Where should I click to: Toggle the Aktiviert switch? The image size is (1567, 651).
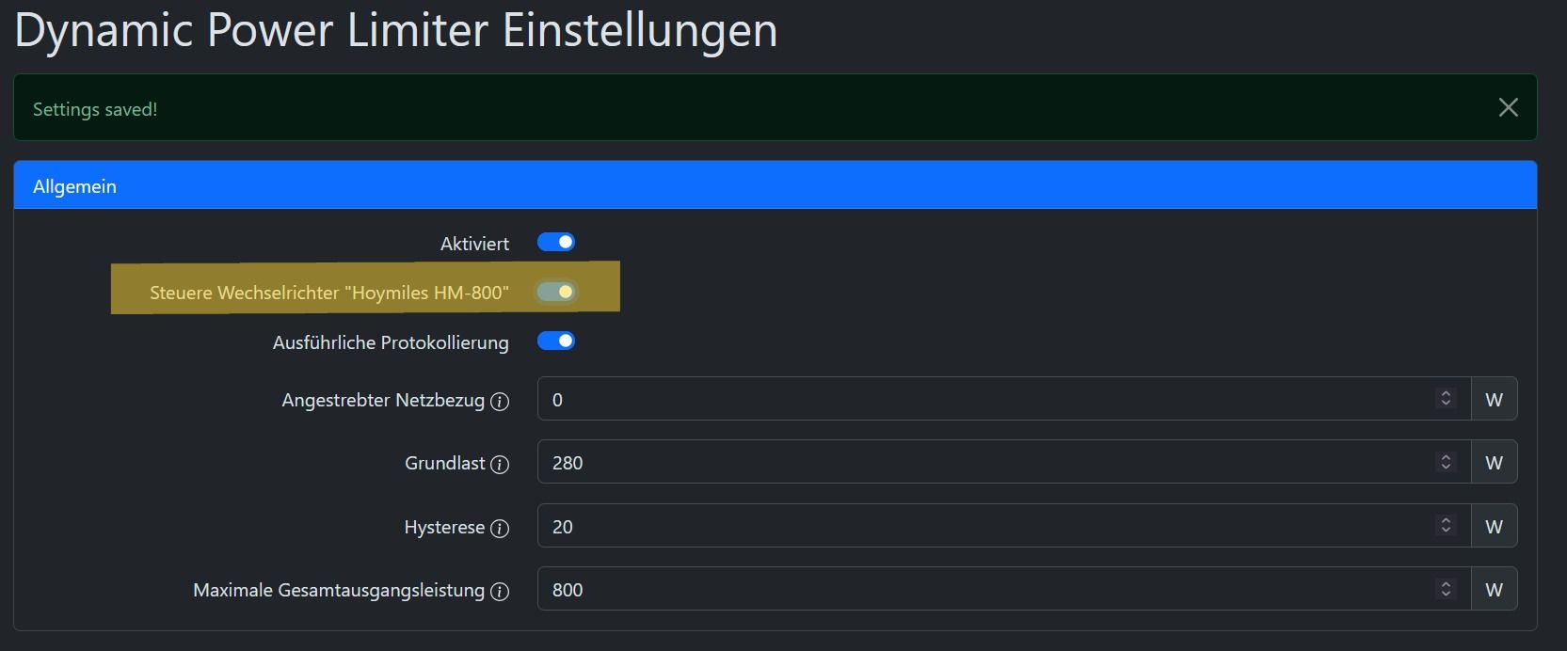(556, 243)
